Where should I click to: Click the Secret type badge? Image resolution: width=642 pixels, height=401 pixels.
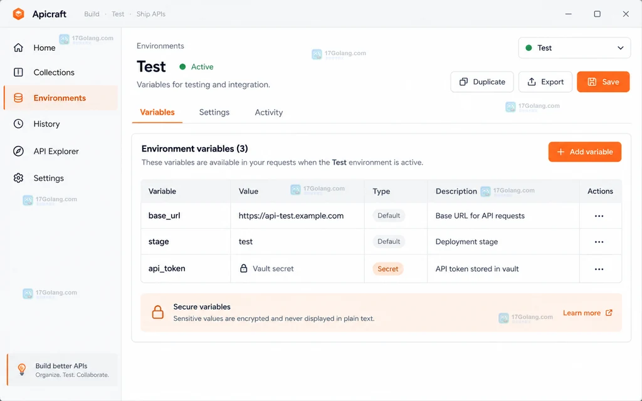(387, 269)
